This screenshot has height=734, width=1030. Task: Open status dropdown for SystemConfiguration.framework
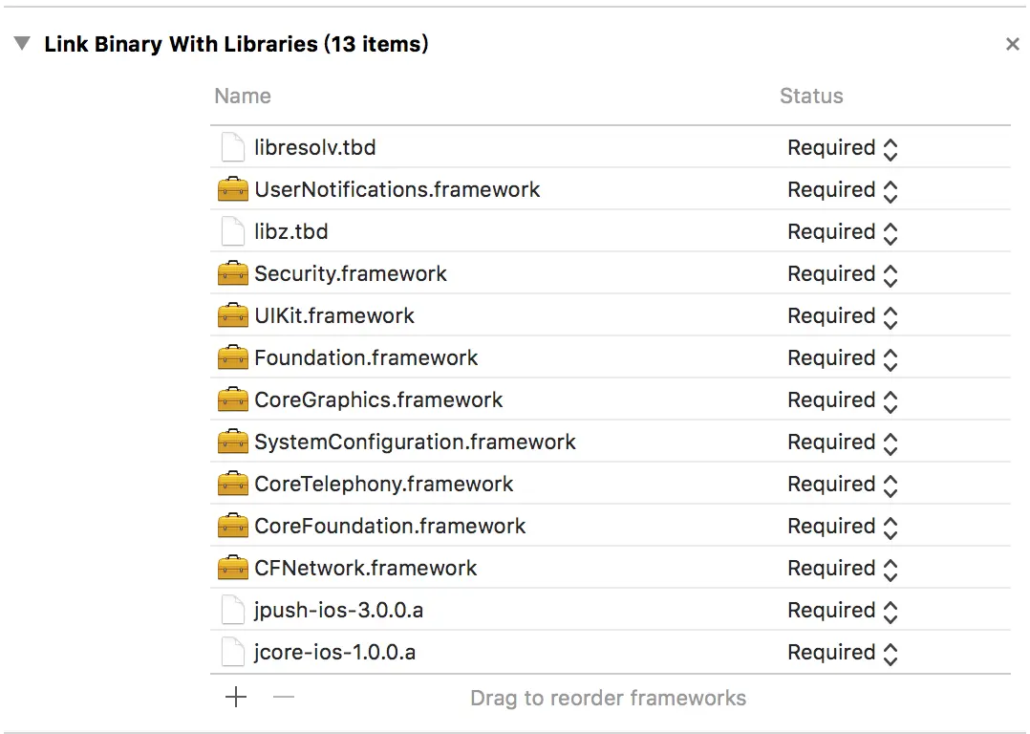pyautogui.click(x=843, y=443)
